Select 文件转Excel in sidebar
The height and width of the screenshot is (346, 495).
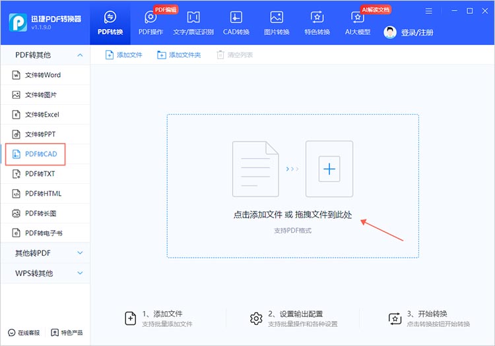pyautogui.click(x=45, y=115)
